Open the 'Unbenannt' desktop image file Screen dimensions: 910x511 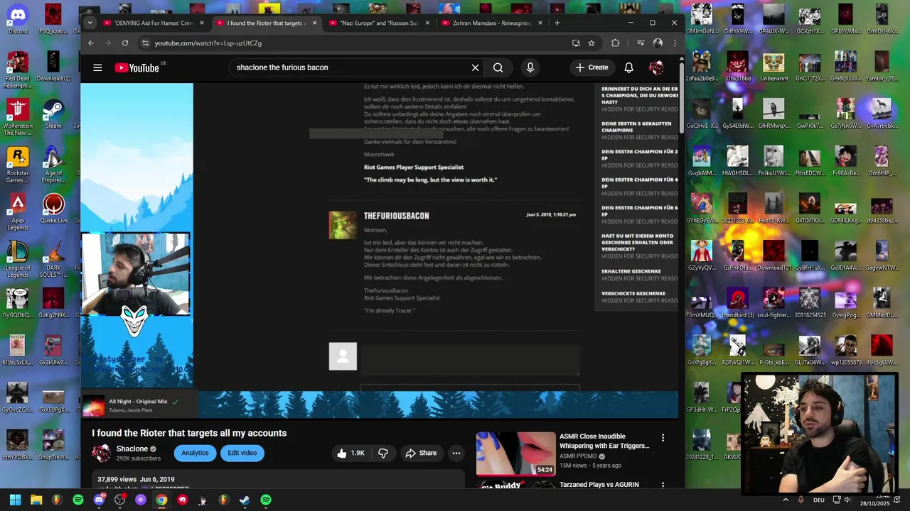773,65
